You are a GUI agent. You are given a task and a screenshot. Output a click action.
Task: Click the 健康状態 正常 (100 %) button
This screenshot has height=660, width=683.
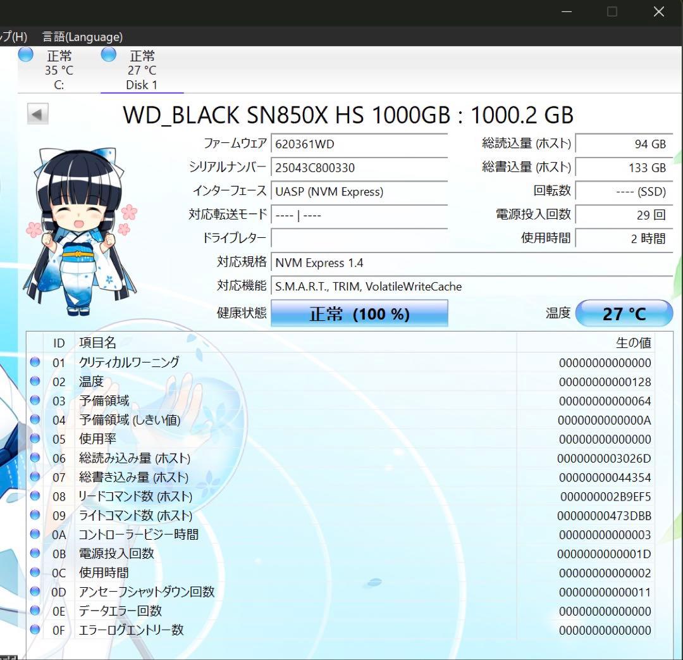click(359, 313)
